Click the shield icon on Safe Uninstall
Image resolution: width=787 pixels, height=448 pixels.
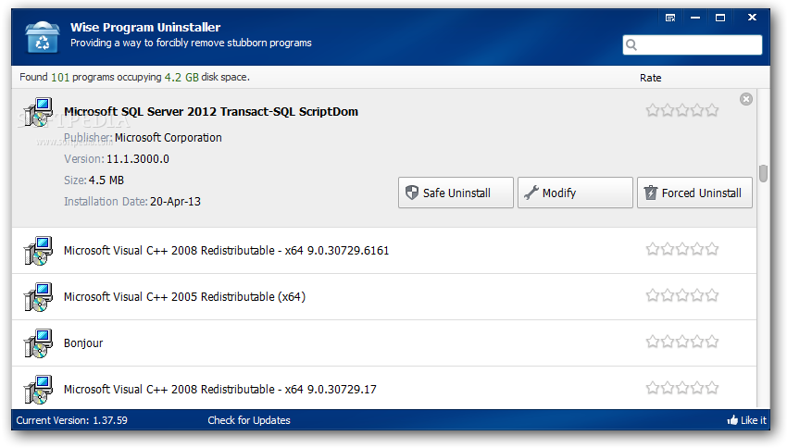pyautogui.click(x=412, y=193)
